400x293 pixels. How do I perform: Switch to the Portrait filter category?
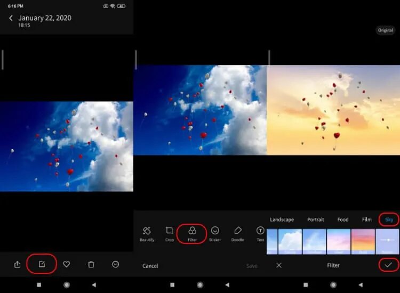315,219
